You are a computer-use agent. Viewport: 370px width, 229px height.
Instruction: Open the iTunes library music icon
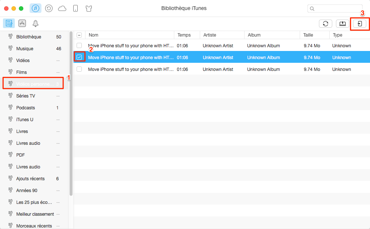coord(36,8)
